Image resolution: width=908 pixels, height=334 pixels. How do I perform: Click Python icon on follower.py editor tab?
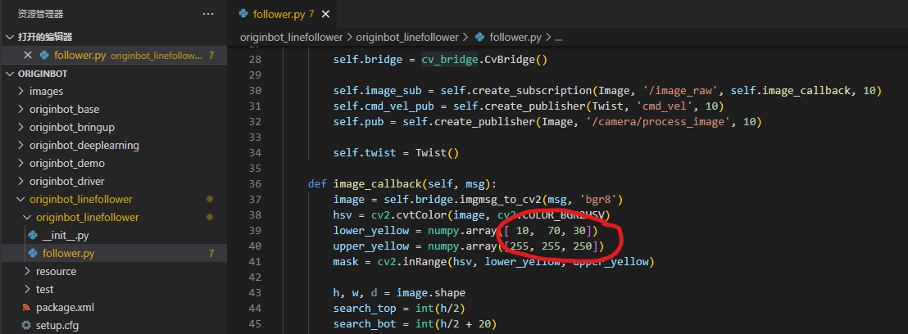point(243,14)
